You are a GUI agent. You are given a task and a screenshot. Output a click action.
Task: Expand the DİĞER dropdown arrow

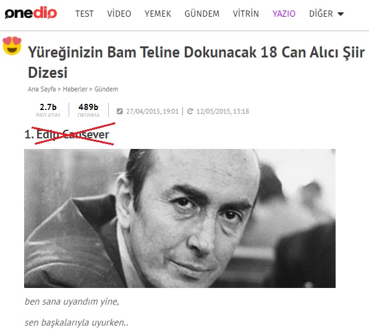(341, 14)
